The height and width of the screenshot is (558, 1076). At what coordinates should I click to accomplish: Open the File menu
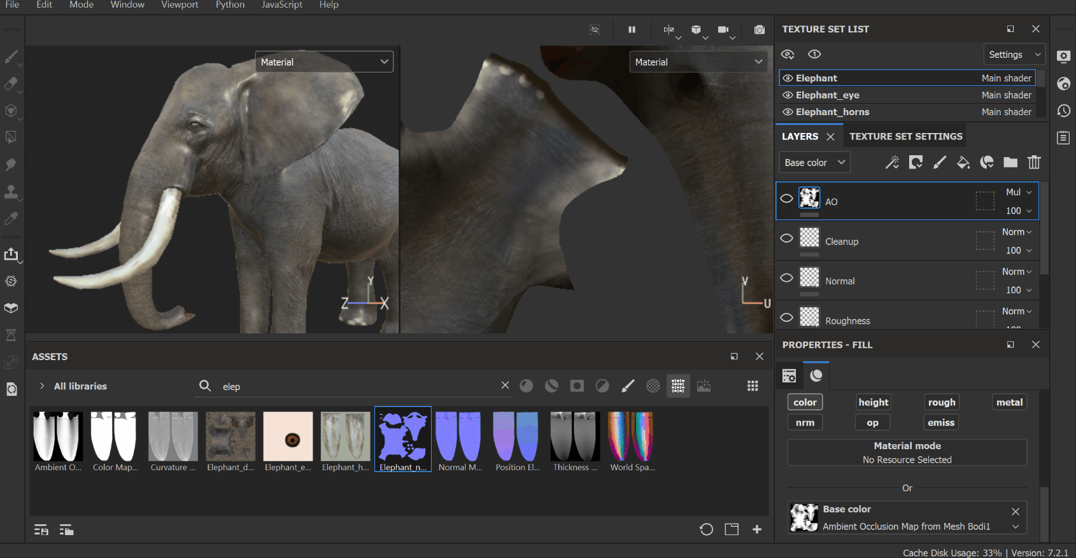pos(12,5)
